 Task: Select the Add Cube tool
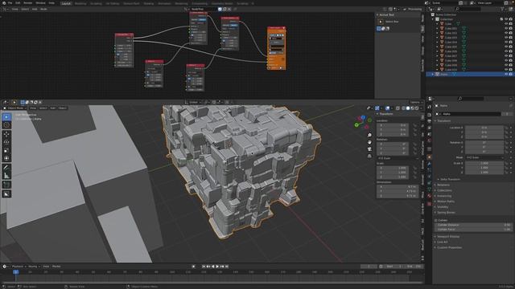point(6,185)
